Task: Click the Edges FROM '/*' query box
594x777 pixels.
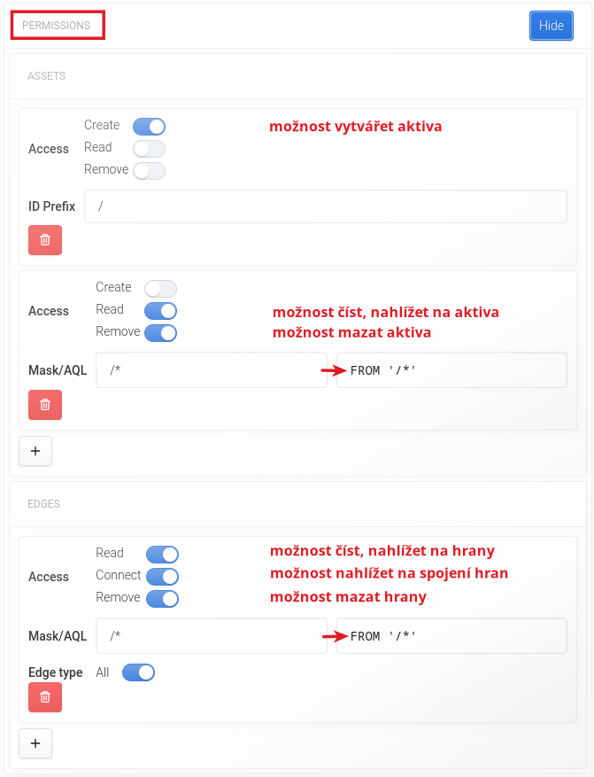Action: 451,636
